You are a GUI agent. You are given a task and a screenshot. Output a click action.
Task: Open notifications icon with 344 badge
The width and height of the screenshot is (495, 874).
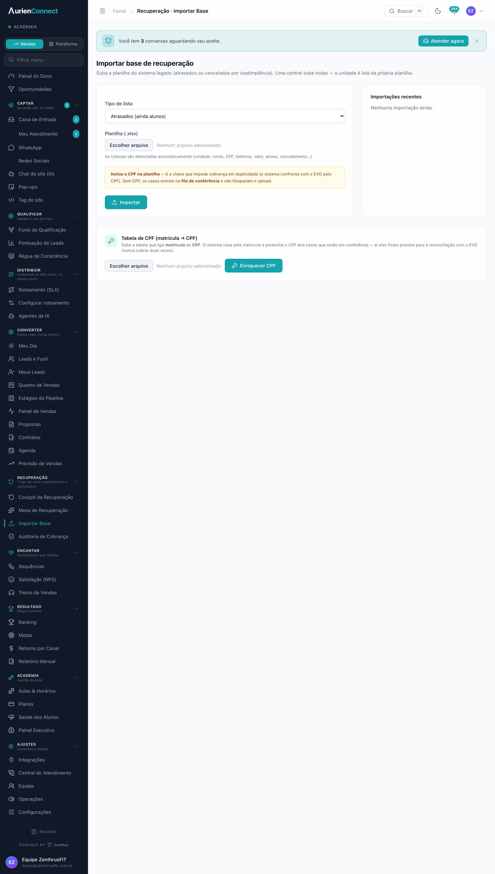pyautogui.click(x=454, y=11)
